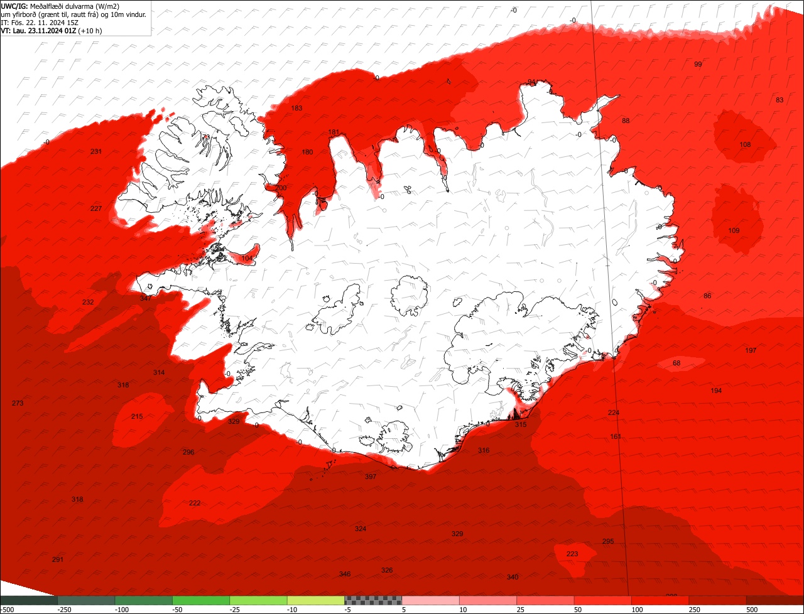Click the legend swatch between 100 and 250

pos(660,600)
